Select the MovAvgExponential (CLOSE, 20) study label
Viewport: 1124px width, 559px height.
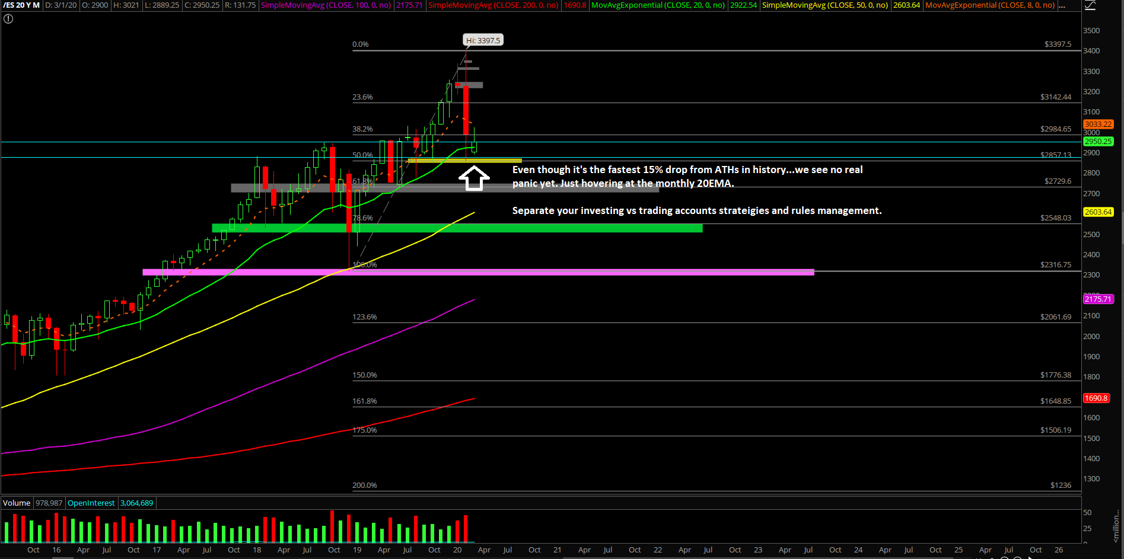(x=658, y=5)
